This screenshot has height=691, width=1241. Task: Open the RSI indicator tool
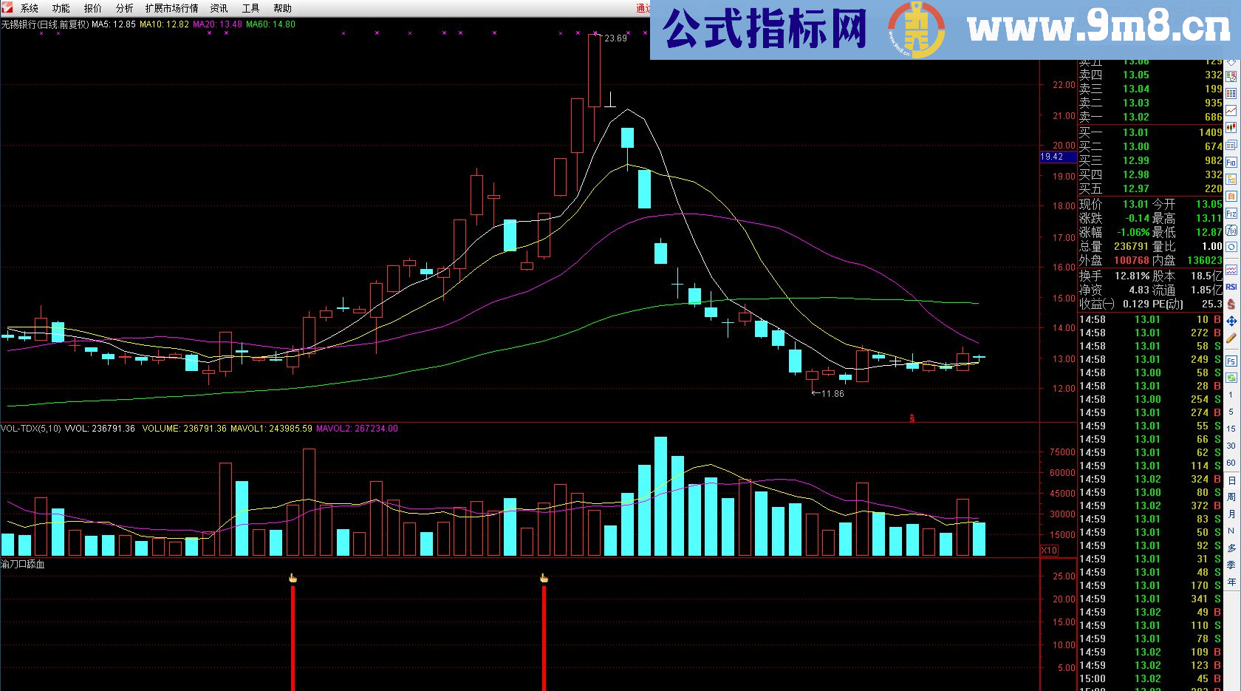click(x=1231, y=287)
